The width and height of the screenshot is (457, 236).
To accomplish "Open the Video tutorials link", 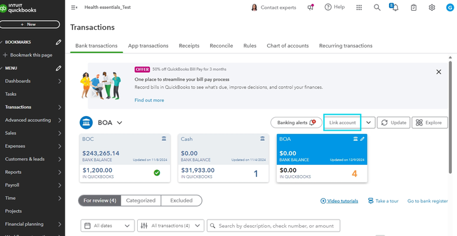I will (x=339, y=200).
